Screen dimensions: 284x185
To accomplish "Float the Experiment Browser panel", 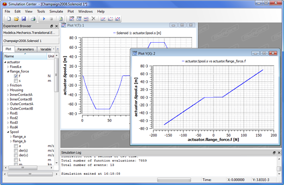I will click(51, 26).
